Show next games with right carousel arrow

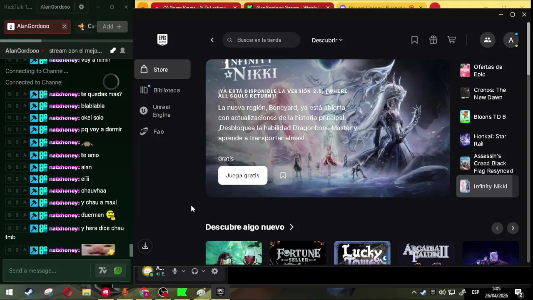[x=513, y=228]
